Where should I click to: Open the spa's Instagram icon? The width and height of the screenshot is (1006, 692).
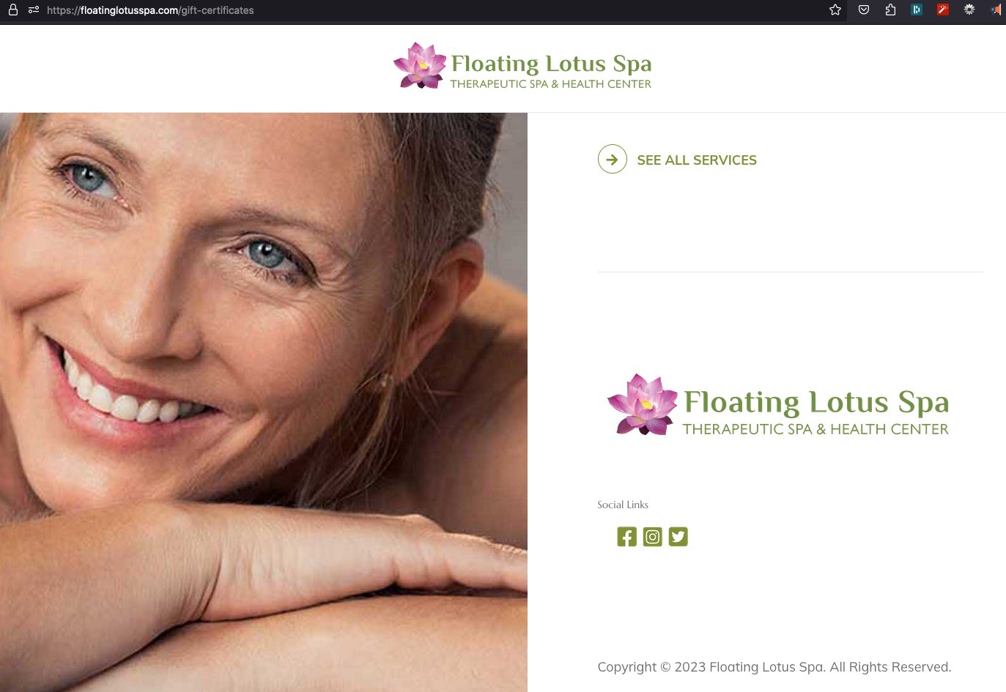click(652, 537)
